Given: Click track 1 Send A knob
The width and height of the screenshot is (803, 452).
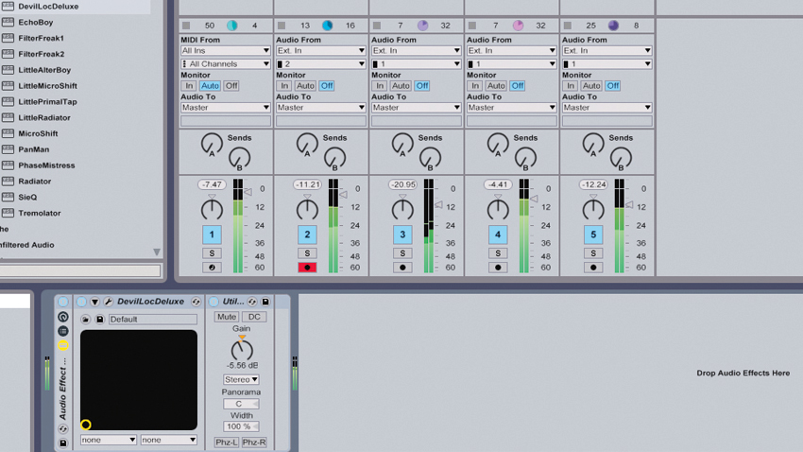Looking at the screenshot, I should click(212, 144).
